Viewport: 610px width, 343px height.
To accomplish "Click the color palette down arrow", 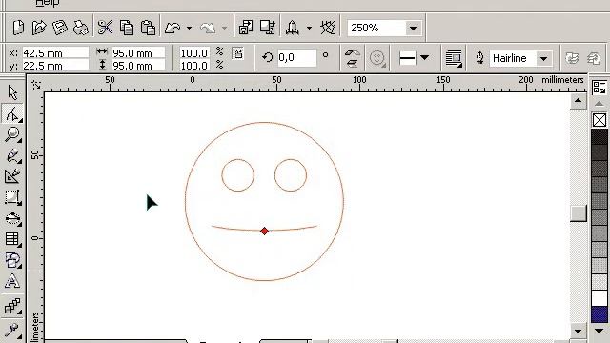I will point(600,331).
